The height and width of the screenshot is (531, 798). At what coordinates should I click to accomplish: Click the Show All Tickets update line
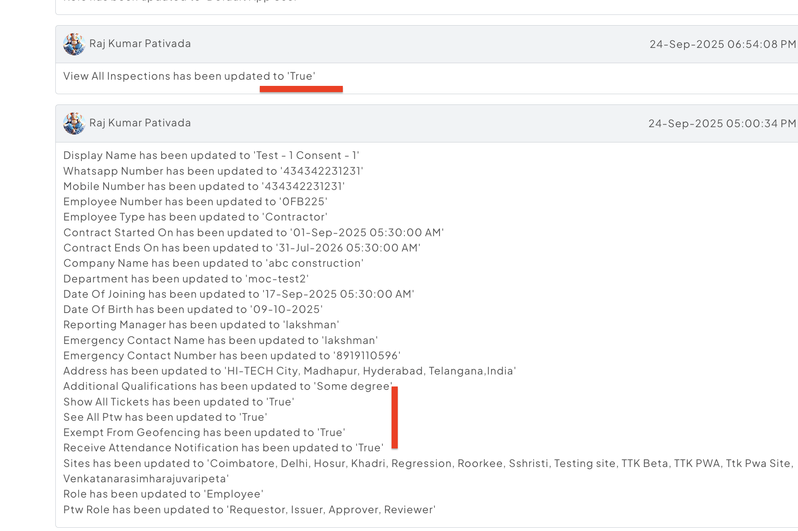click(x=178, y=402)
